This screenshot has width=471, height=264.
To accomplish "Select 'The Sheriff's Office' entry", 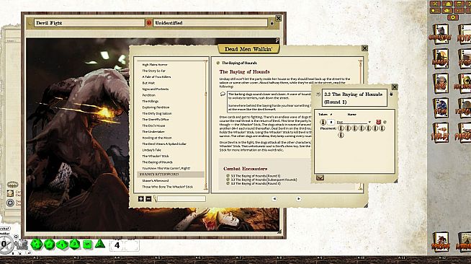I will [156, 119].
